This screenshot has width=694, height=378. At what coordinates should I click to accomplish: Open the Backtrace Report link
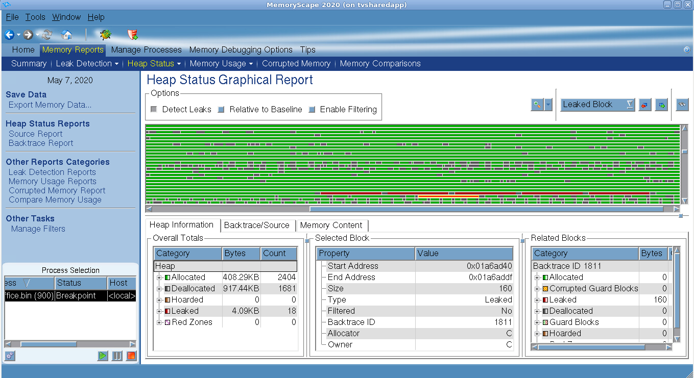pos(41,143)
